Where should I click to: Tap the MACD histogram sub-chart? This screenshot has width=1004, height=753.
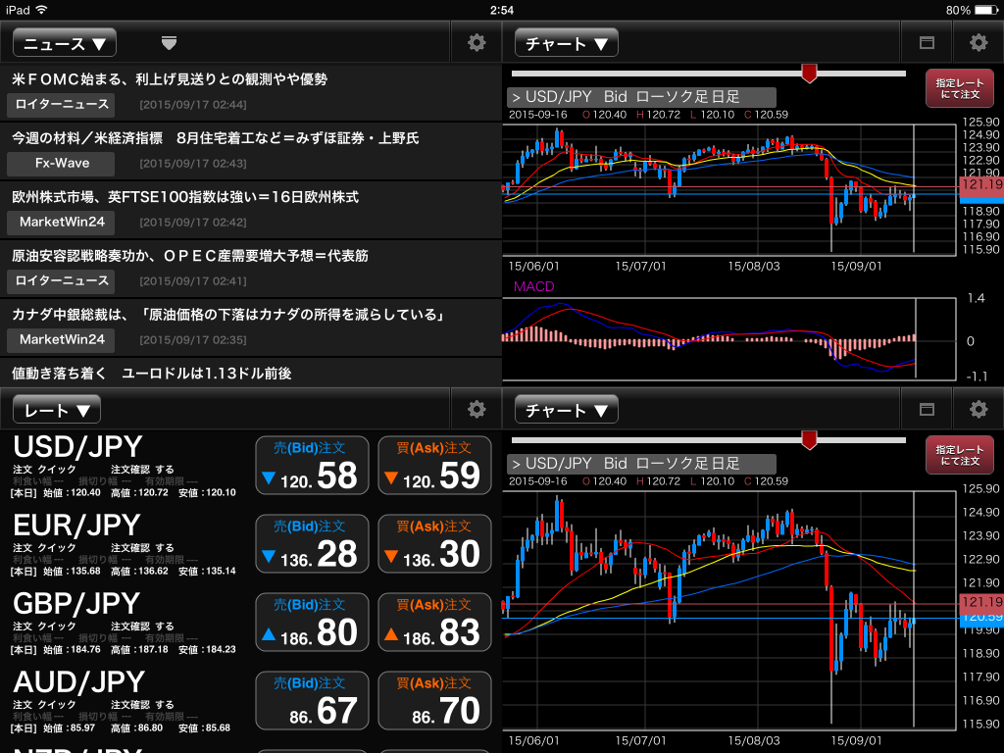729,339
